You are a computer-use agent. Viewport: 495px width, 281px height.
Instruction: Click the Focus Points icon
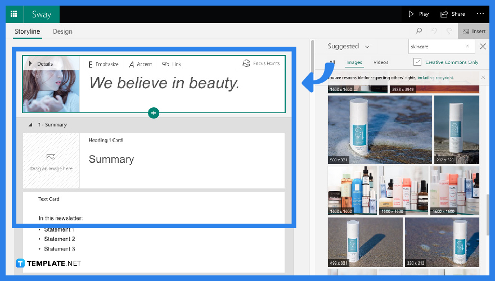click(246, 64)
